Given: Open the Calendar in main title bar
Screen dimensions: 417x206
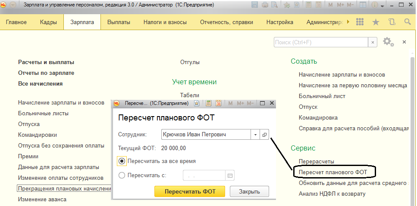Looking at the screenshot, I should tap(318, 5).
